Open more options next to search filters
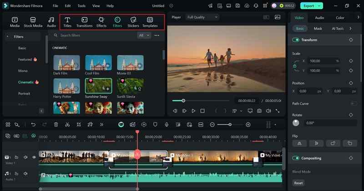The image size is (364, 191). (157, 35)
